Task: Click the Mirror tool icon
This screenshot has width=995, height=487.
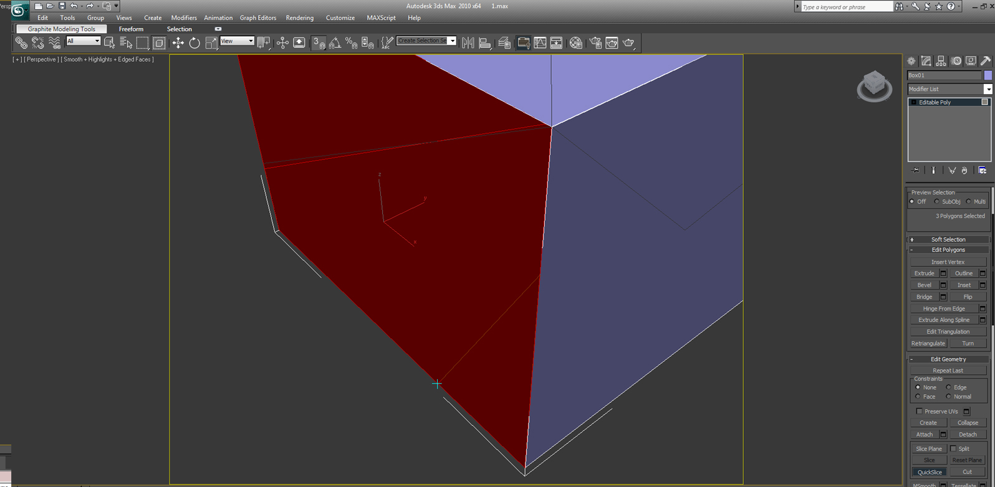Action: 468,42
